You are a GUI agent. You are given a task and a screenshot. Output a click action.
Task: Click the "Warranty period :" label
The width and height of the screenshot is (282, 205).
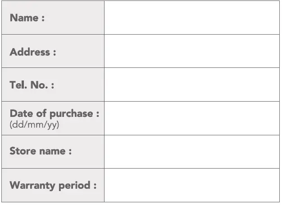pos(53,185)
